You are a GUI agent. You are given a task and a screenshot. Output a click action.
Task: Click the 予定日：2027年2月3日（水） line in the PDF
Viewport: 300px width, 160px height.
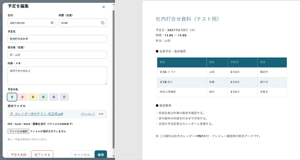(175, 30)
